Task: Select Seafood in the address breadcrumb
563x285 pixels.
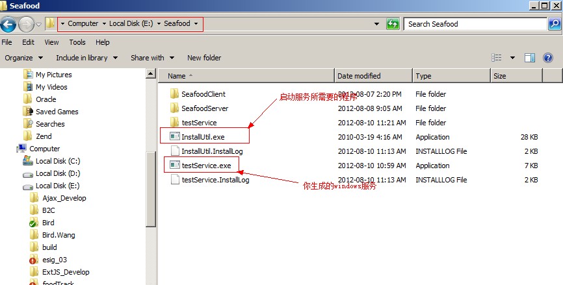Action: pos(177,23)
